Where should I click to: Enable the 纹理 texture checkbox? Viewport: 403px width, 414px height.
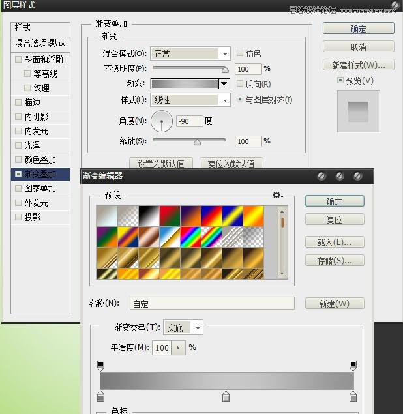pyautogui.click(x=27, y=87)
